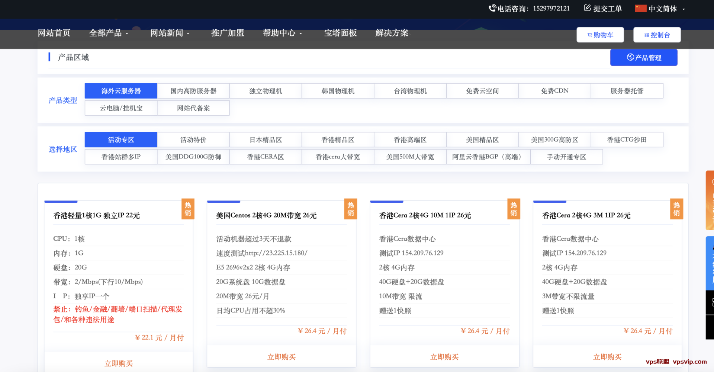Screen dimensions: 714x372
Task: Select the 服务器托管 product type
Action: tap(627, 91)
